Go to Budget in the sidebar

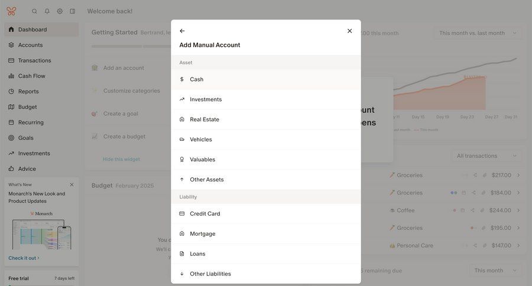(41, 107)
